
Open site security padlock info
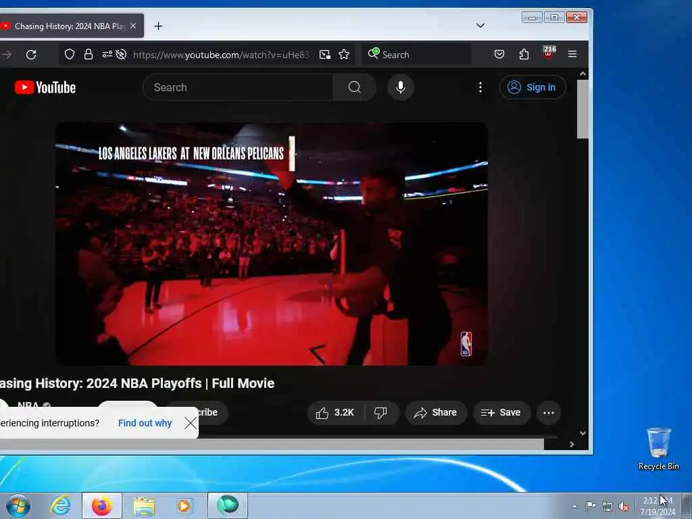(89, 54)
